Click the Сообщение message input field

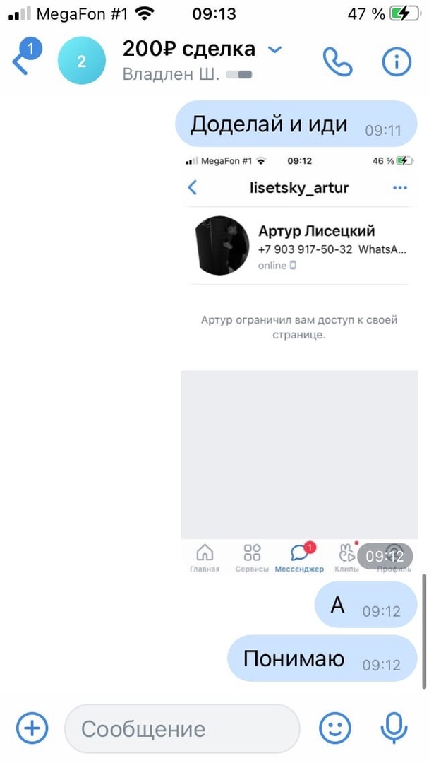(x=182, y=728)
